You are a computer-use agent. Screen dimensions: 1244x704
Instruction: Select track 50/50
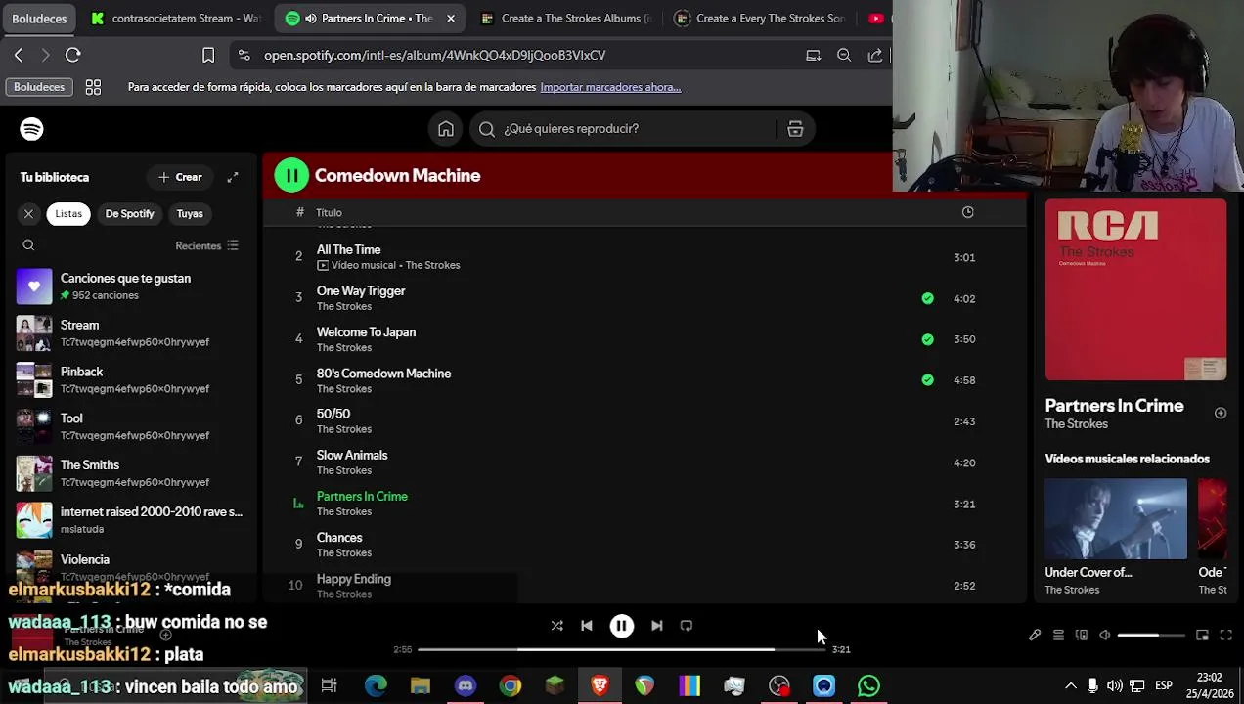pos(644,421)
